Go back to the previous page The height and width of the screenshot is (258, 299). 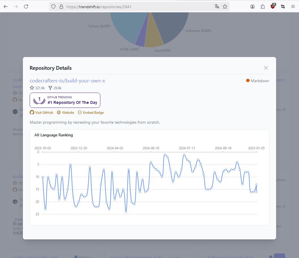(x=6, y=7)
